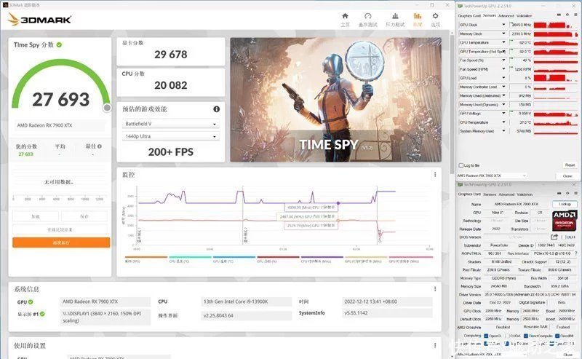582x359 pixels.
Task: Switch to Graphics Card tab in GPU-Z Sensors window
Action: click(469, 16)
